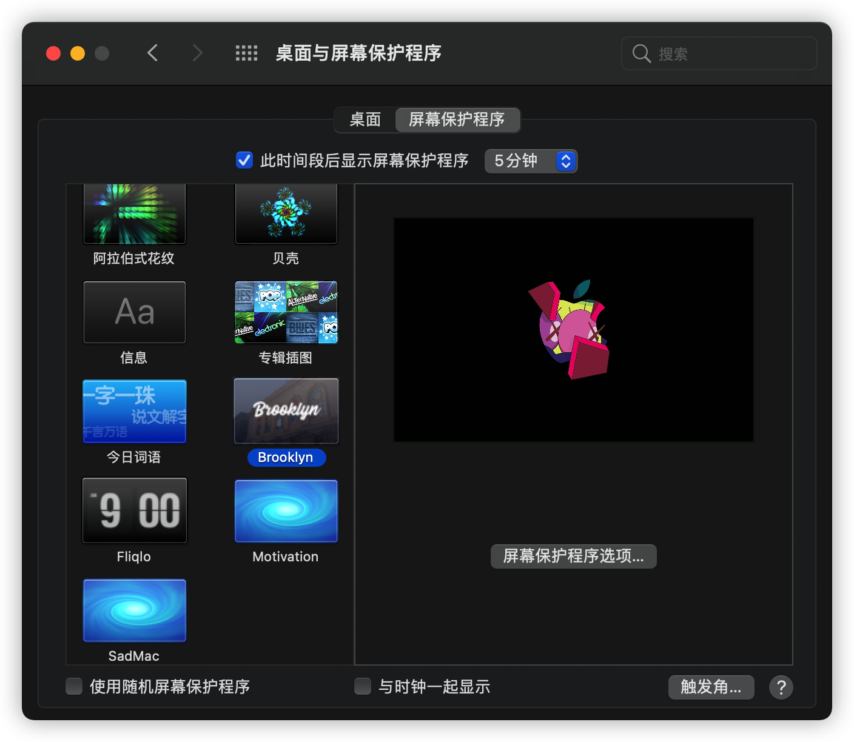The image size is (854, 742).
Task: Focus the 搜索 search field
Action: click(x=719, y=53)
